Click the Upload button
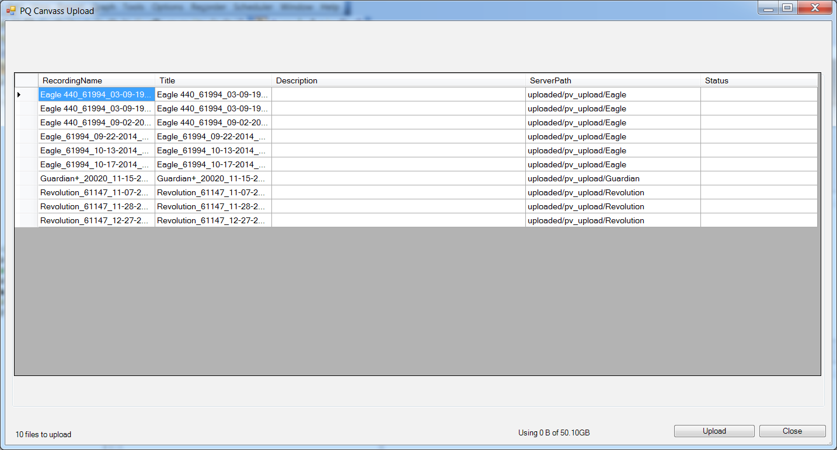This screenshot has height=450, width=837. coord(713,431)
